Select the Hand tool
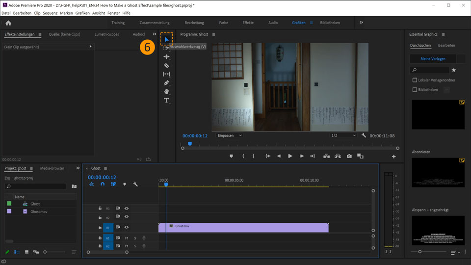 [166, 91]
